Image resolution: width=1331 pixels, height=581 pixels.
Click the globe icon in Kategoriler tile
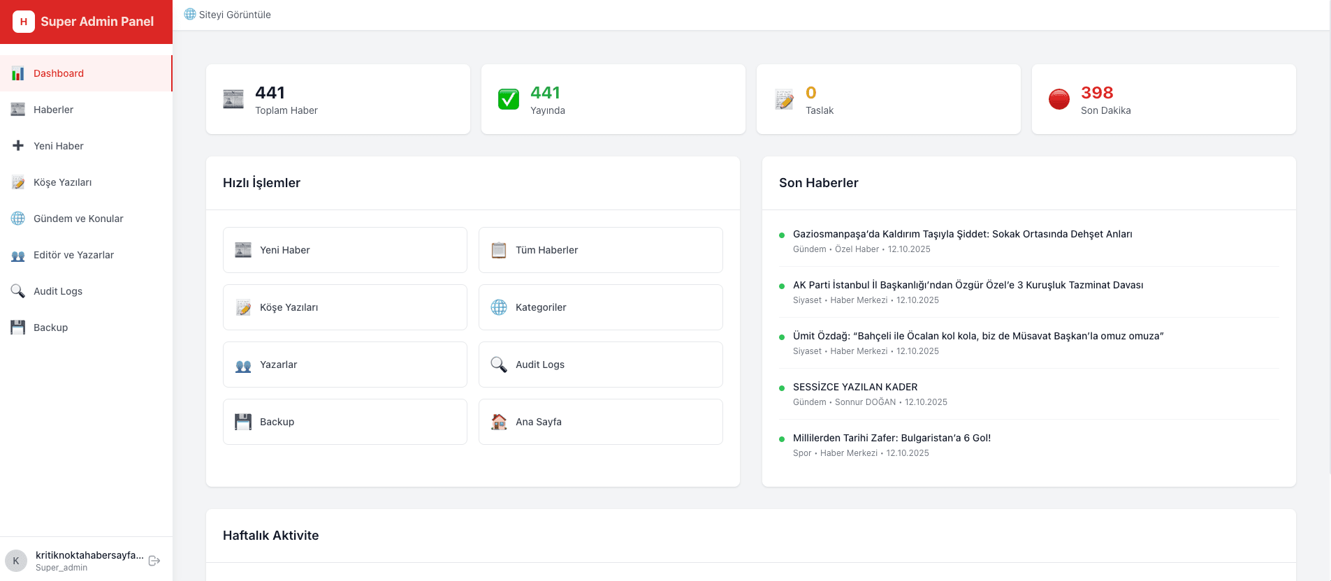point(499,307)
